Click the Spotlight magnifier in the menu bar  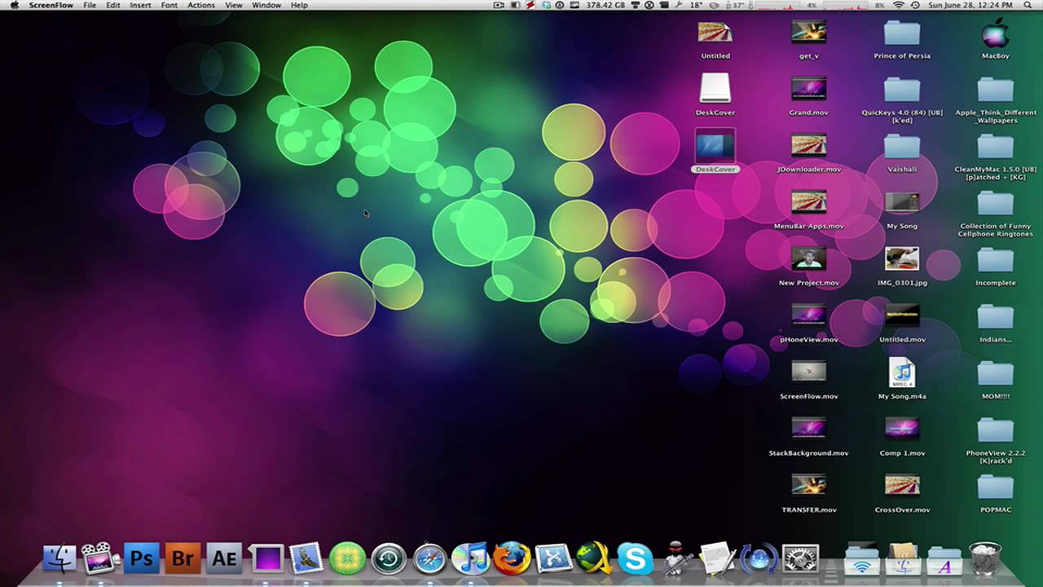tap(1028, 6)
